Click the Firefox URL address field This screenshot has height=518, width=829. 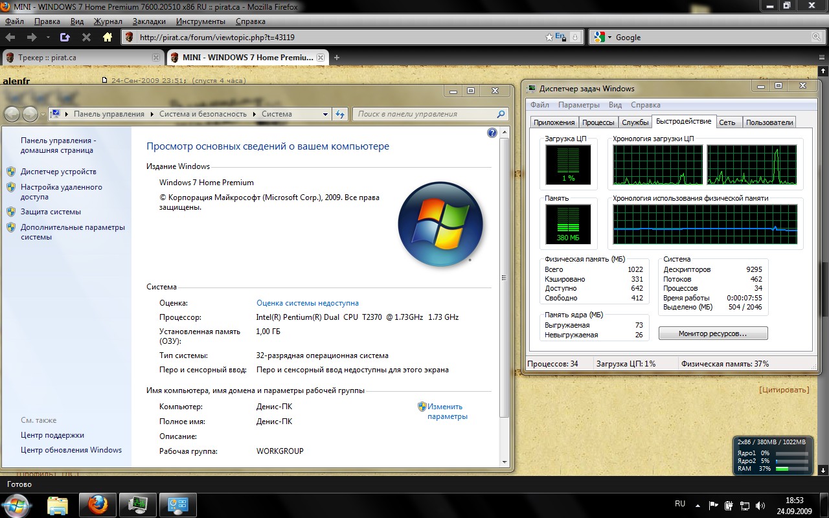[x=341, y=38]
